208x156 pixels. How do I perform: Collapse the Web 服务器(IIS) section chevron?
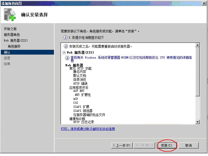pos(64,52)
